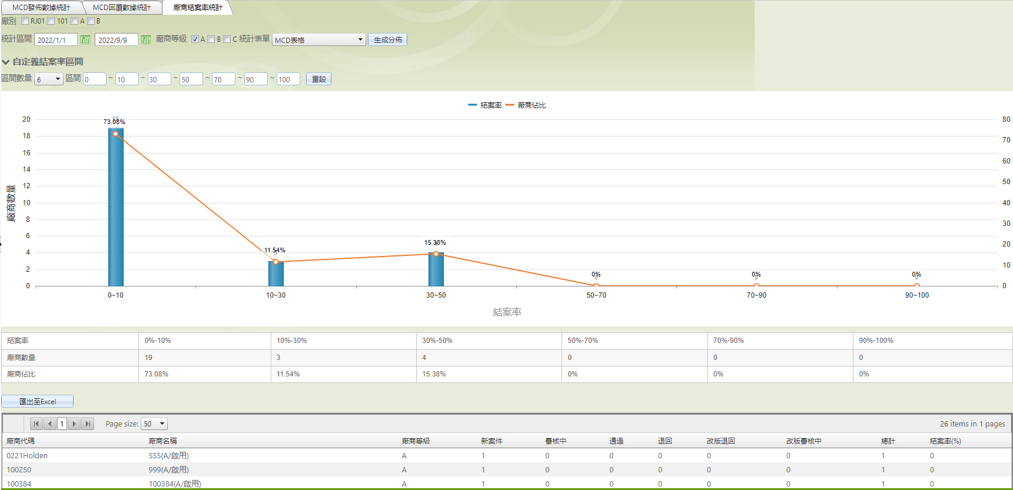
Task: Click the end date field 2022/9/9
Action: (x=117, y=39)
